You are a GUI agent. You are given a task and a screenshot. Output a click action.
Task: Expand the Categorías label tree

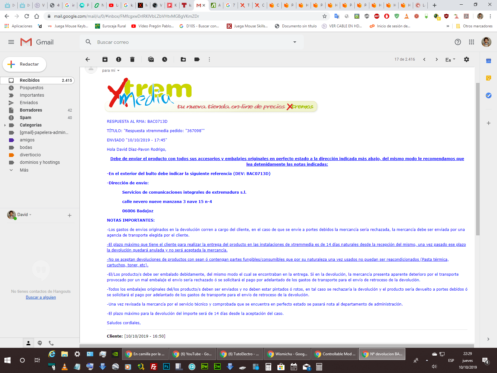click(x=5, y=125)
